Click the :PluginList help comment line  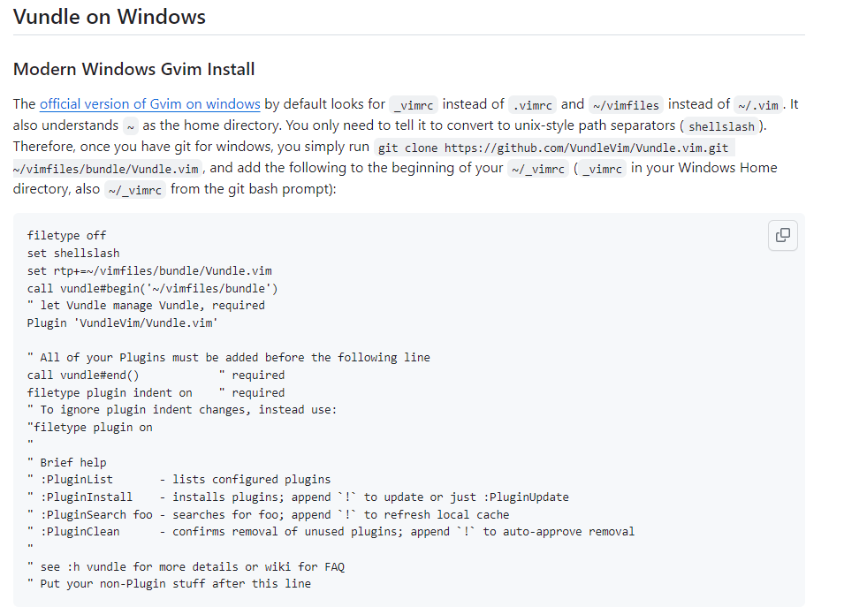pos(179,480)
